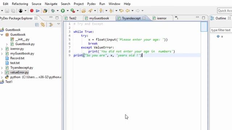The image size is (232, 130).
Task: Click the black-and-white profile circle icon
Action: coord(21,10)
